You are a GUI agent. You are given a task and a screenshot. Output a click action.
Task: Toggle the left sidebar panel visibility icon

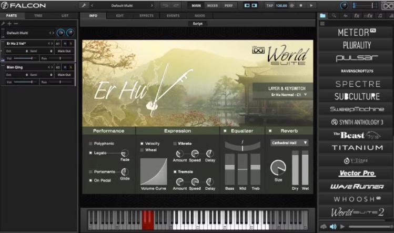[247, 6]
